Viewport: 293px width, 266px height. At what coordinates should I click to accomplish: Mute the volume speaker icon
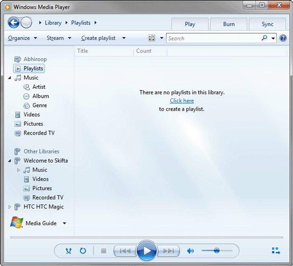coord(190,251)
